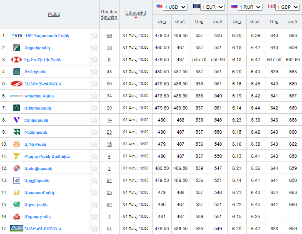Toggle favorite star for Արդշինբանկ row
The height and width of the screenshot is (234, 302).
coord(95,180)
